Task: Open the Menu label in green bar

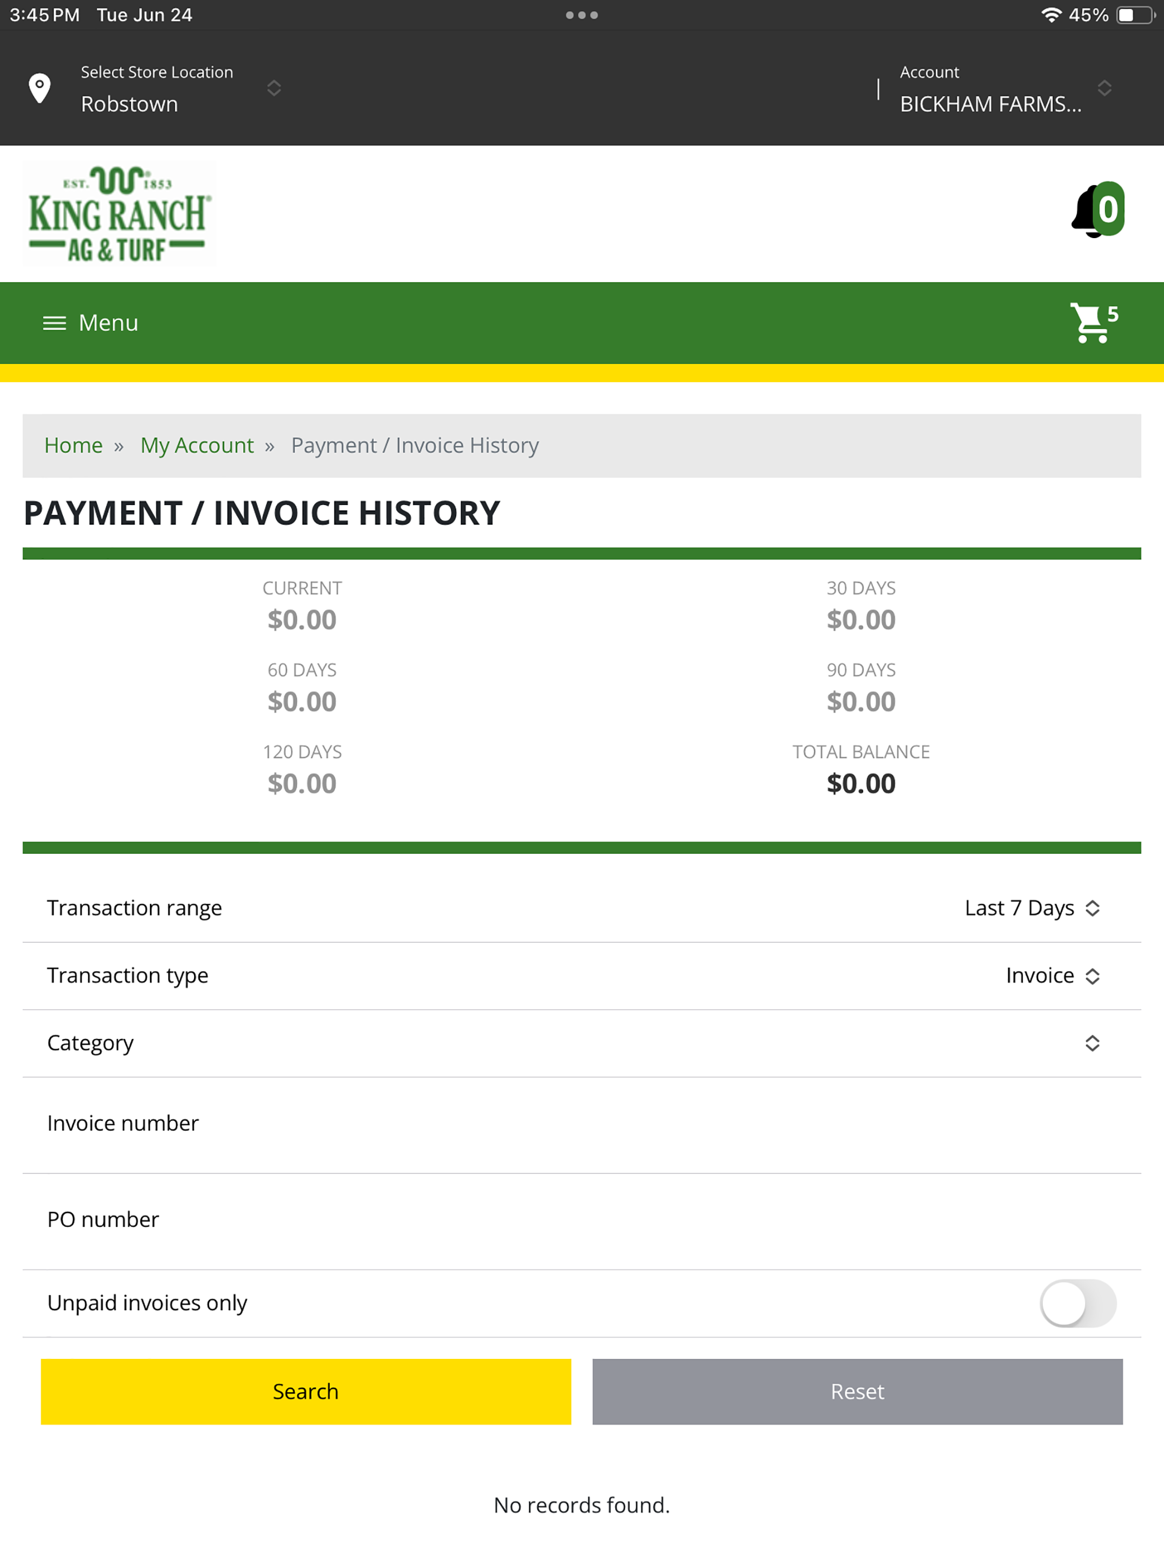Action: point(108,323)
